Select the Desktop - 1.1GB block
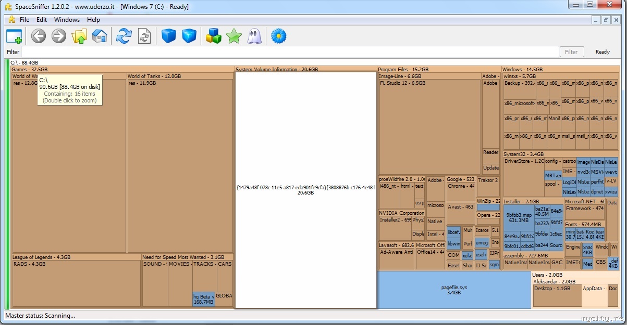627x325 pixels. point(557,295)
